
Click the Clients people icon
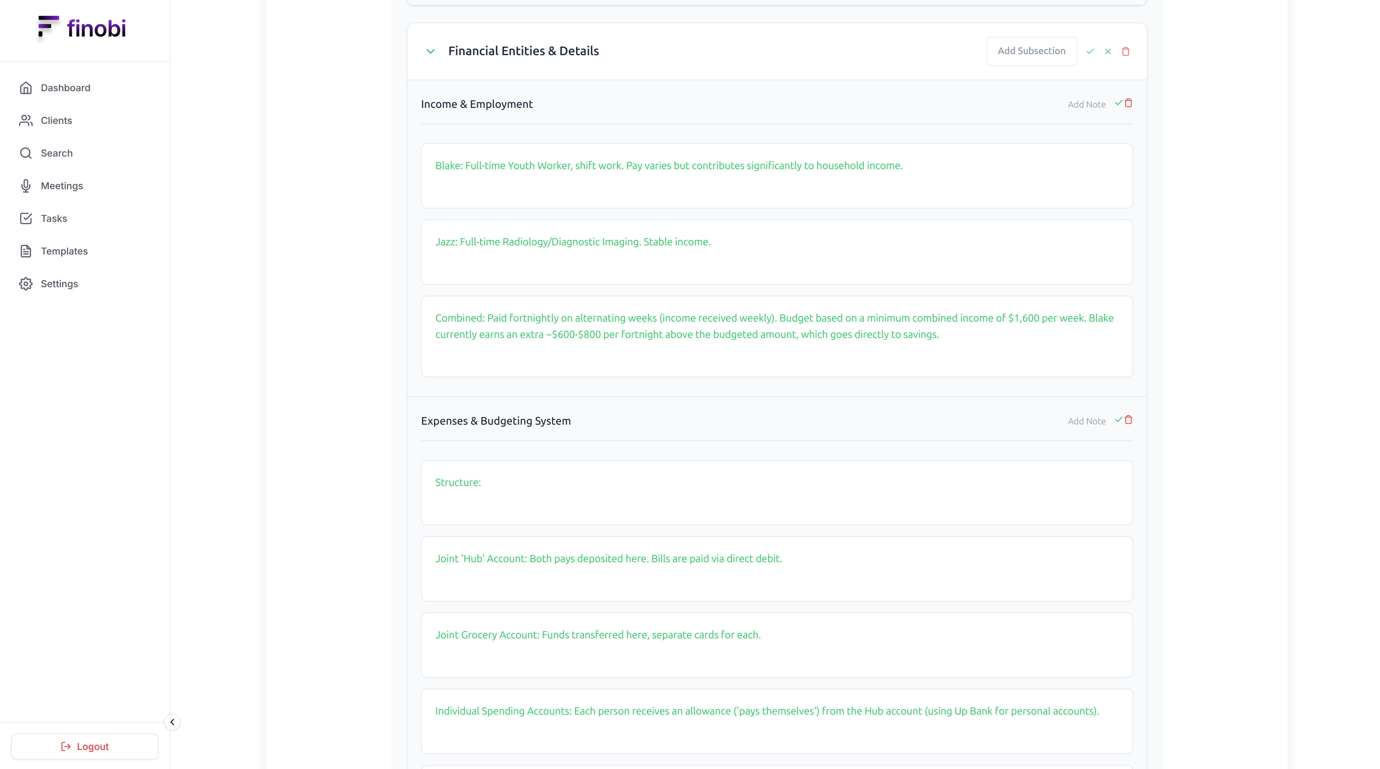pyautogui.click(x=26, y=120)
